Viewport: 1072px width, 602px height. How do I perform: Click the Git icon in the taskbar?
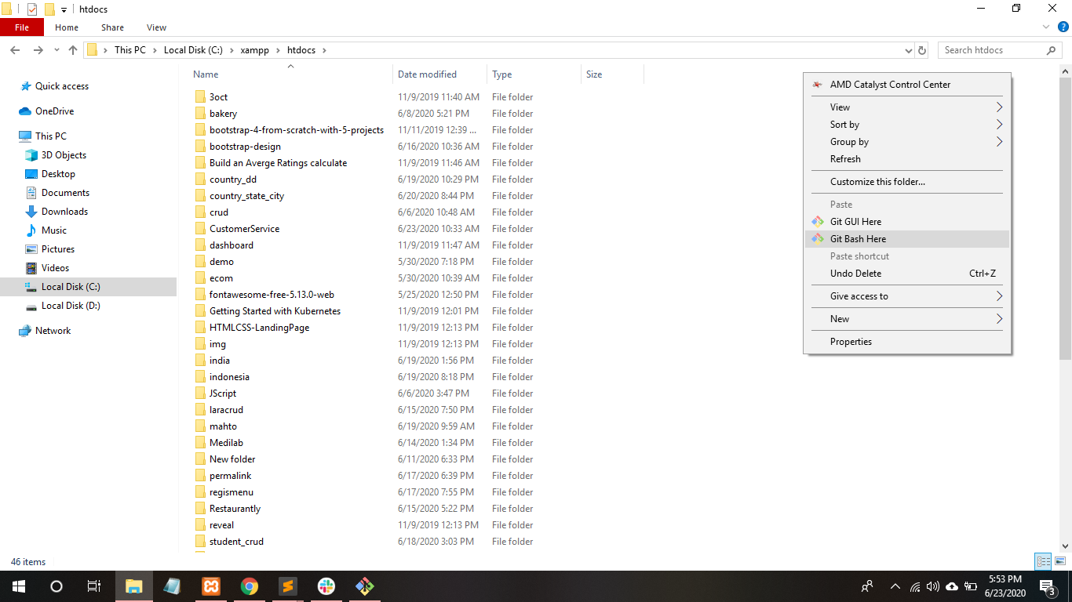coord(365,586)
